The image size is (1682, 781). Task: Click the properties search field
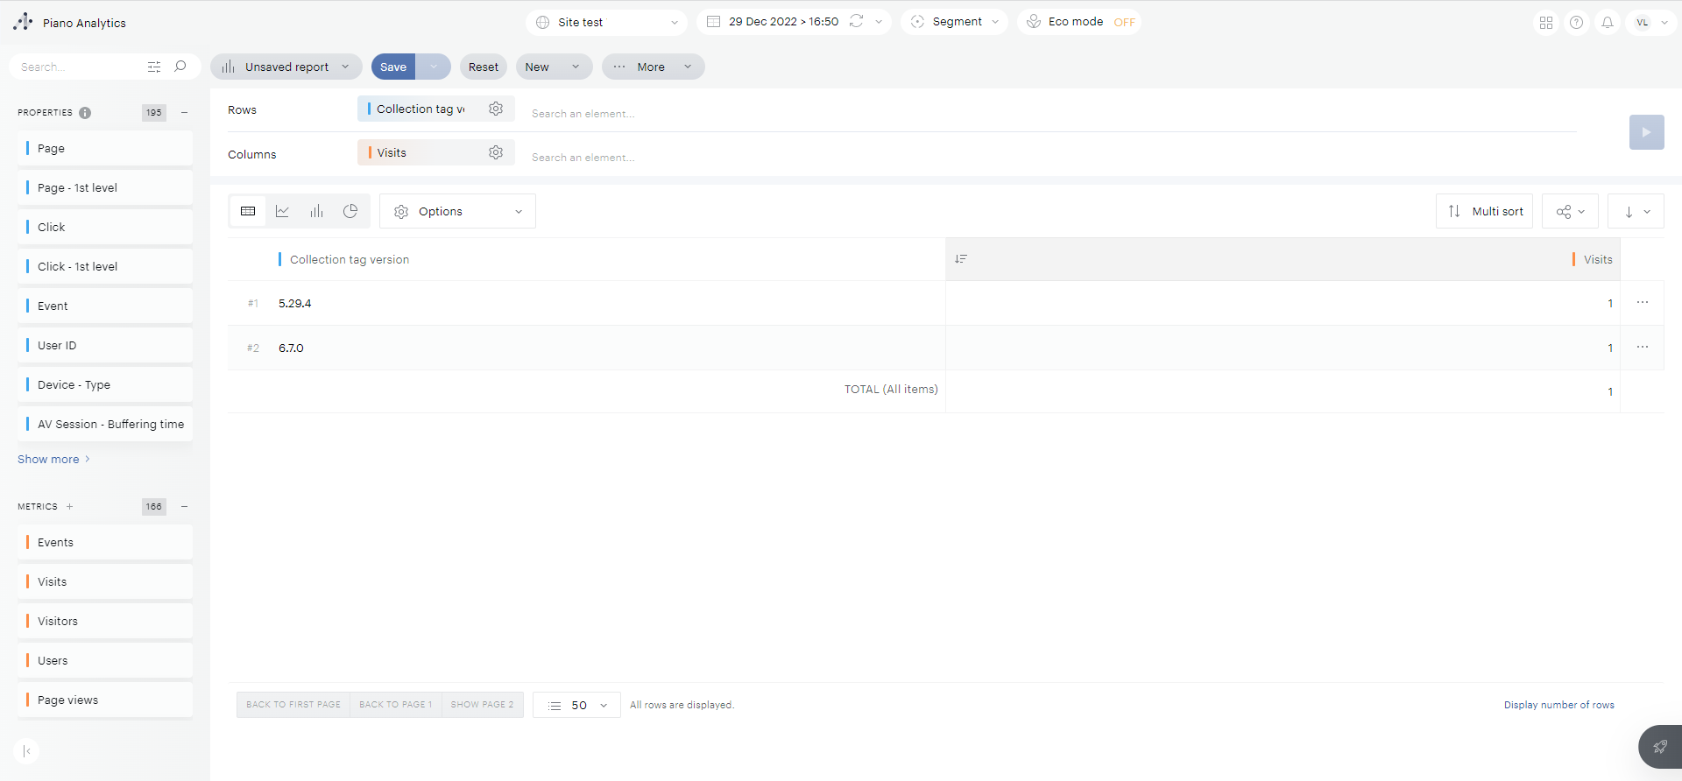coord(79,67)
